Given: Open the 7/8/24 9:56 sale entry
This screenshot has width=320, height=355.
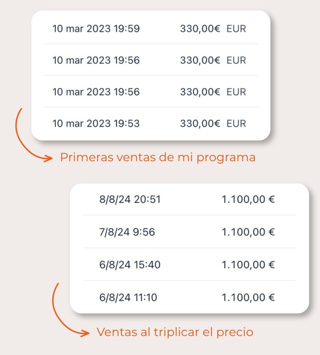Looking at the screenshot, I should 189,232.
